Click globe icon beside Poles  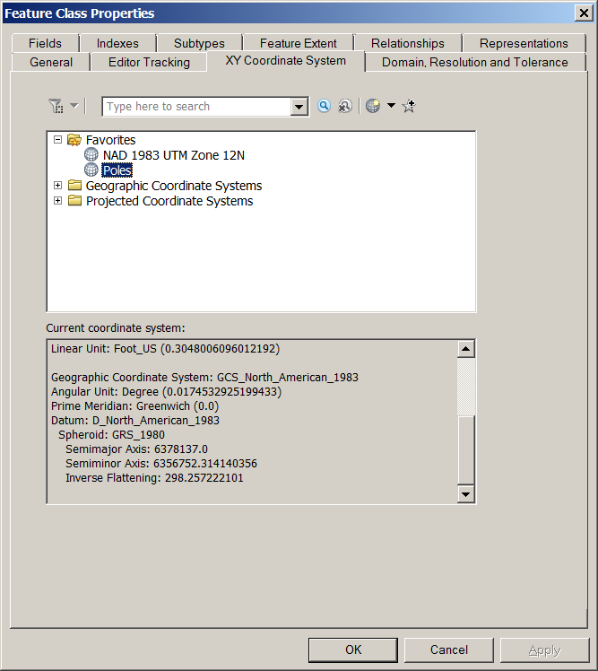tap(91, 170)
